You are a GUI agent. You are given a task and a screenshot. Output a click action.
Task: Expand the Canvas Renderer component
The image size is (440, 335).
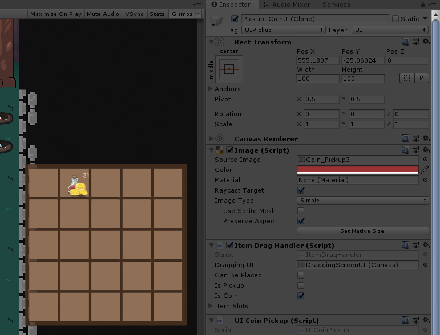(x=211, y=138)
